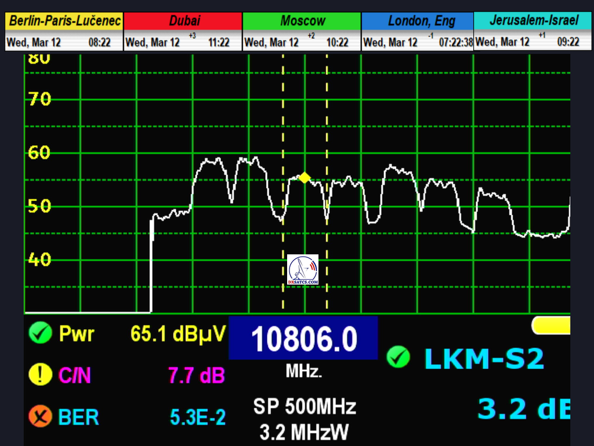The height and width of the screenshot is (446, 594).
Task: Click the yellow C/N warning icon
Action: pos(39,375)
